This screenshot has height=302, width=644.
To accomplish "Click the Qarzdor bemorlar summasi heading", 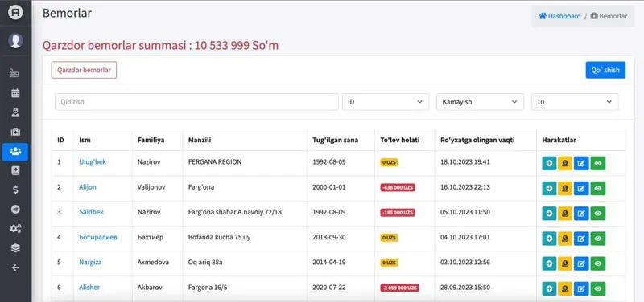I will click(x=160, y=45).
